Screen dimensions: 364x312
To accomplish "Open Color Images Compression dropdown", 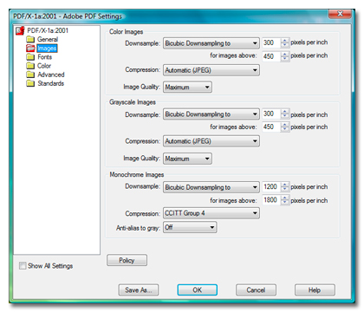I will point(211,70).
